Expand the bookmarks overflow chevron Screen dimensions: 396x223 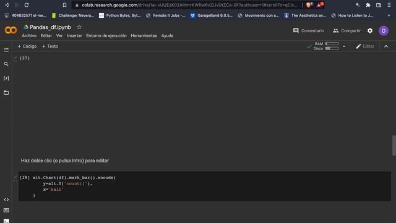(389, 15)
